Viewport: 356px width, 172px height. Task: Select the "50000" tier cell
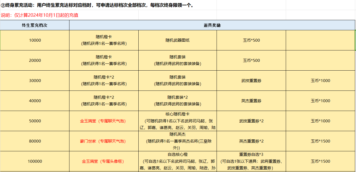click(35, 121)
